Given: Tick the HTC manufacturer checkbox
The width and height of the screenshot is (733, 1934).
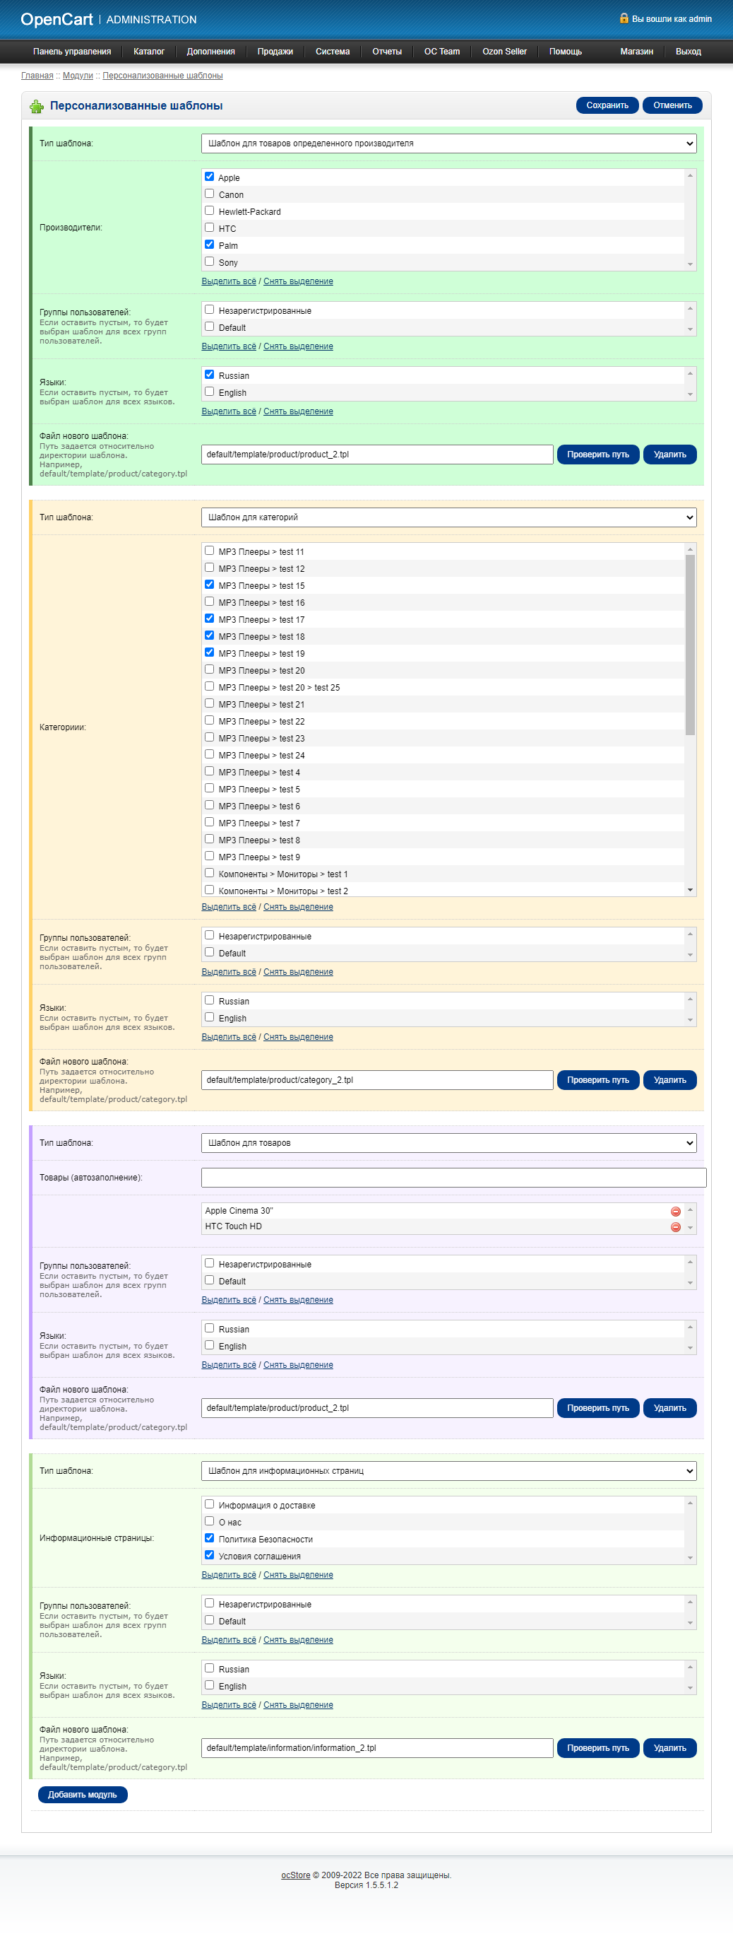Looking at the screenshot, I should click(209, 228).
